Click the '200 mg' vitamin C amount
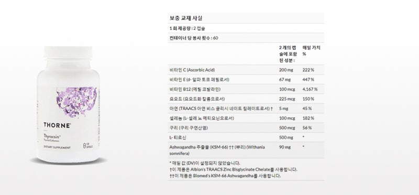This screenshot has height=195, width=419. [286, 70]
